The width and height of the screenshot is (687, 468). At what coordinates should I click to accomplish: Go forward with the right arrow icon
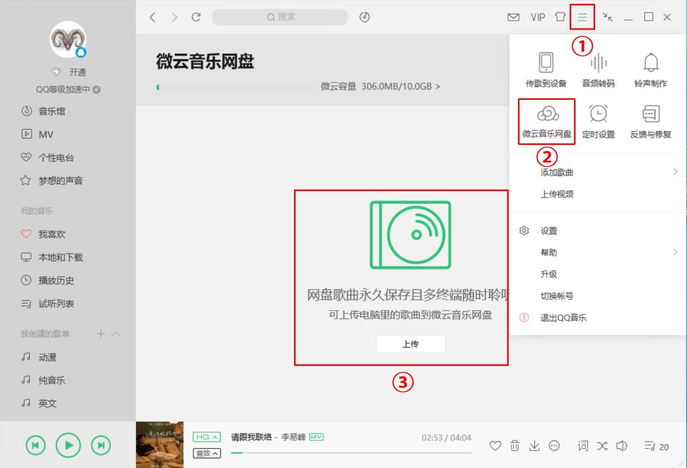point(174,17)
